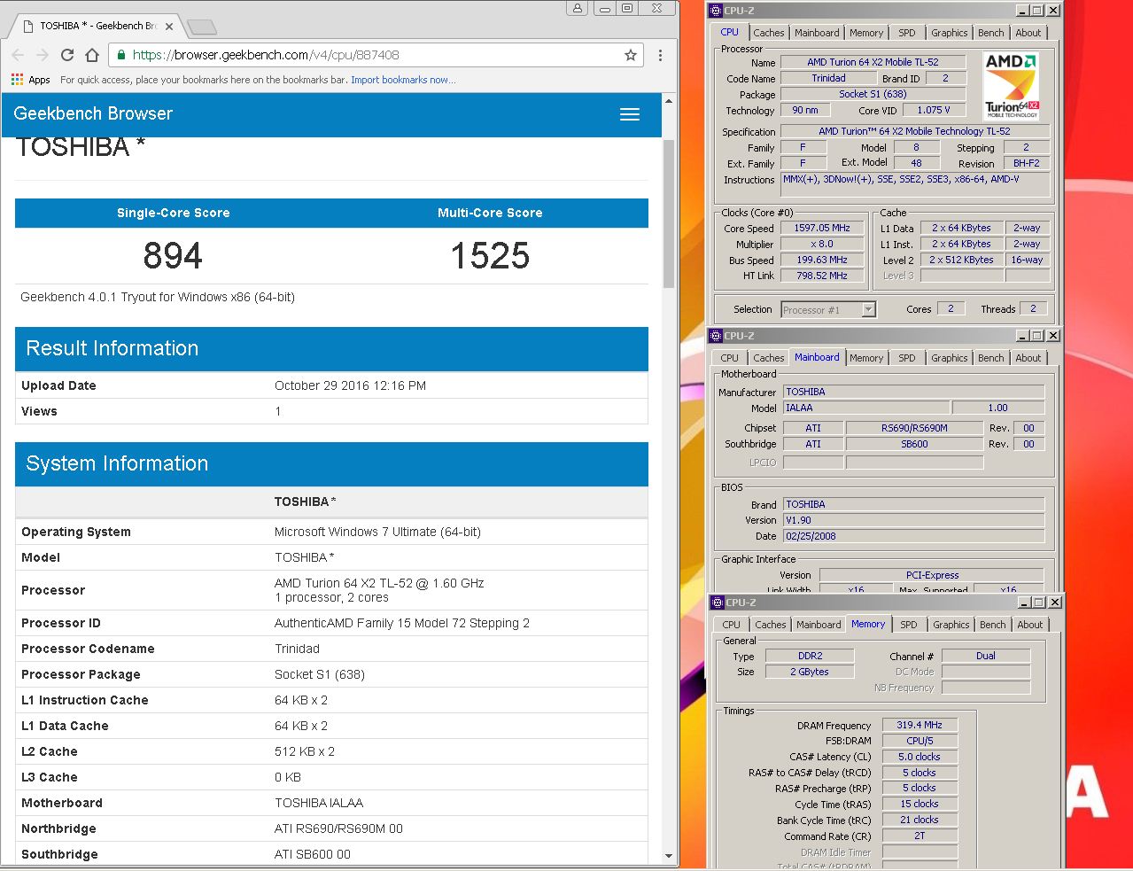The height and width of the screenshot is (871, 1133).
Task: Select About tab in bottom CPU-Z window
Action: (x=1030, y=625)
